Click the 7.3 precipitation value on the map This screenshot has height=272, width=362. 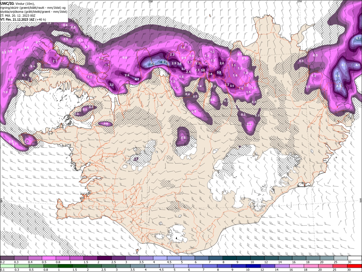coord(152,64)
